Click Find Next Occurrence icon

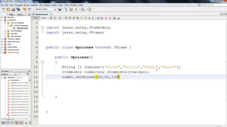(74, 18)
